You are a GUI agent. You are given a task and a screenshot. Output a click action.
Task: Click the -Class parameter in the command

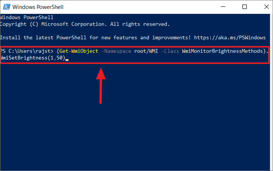pos(170,51)
